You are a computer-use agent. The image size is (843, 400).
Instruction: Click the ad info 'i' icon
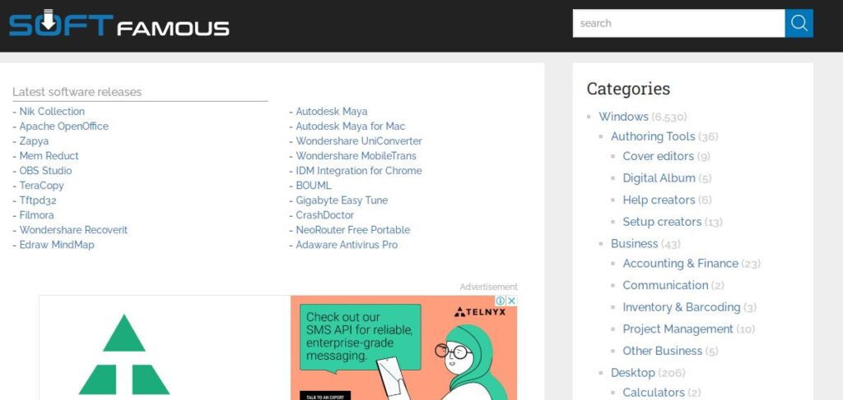click(500, 301)
